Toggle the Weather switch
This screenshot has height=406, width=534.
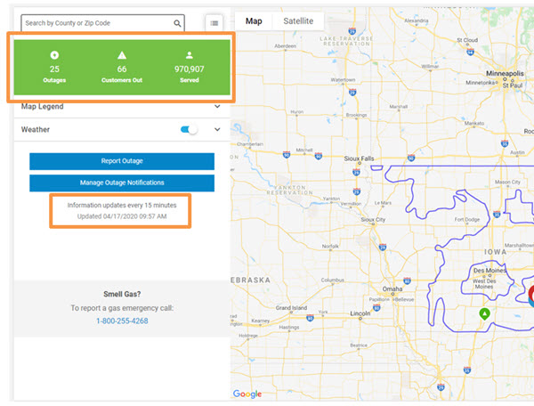(189, 129)
